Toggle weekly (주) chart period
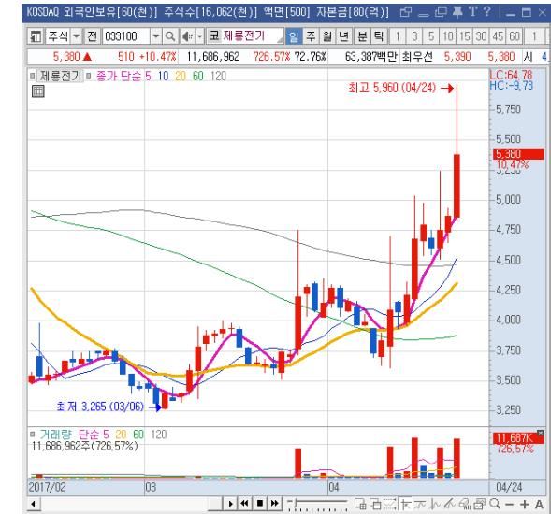 (311, 36)
